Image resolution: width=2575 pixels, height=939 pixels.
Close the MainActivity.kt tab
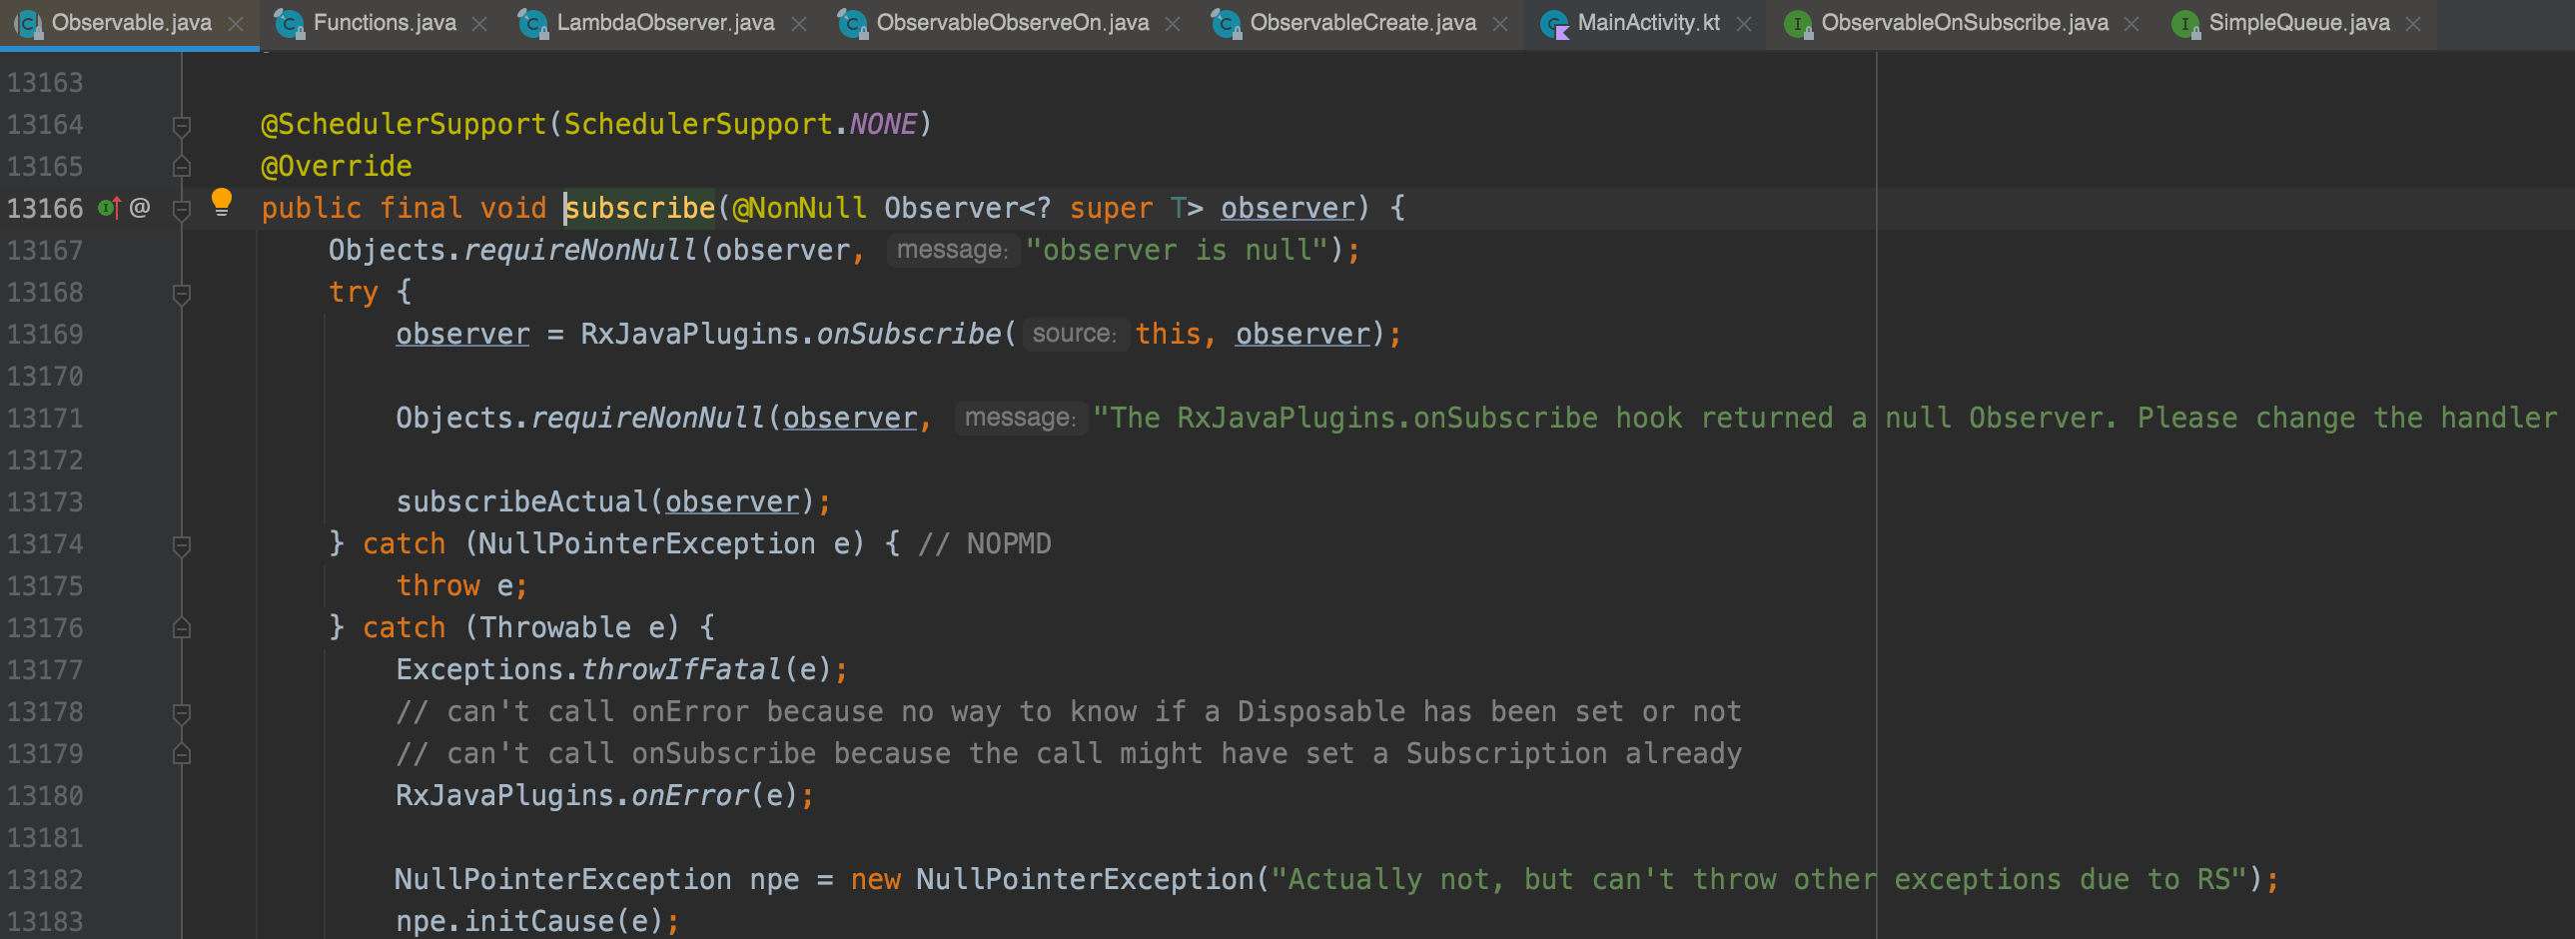[1743, 24]
